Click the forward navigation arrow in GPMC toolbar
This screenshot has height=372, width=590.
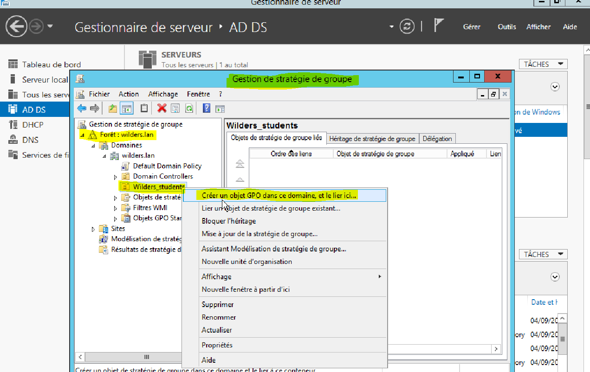pyautogui.click(x=94, y=108)
